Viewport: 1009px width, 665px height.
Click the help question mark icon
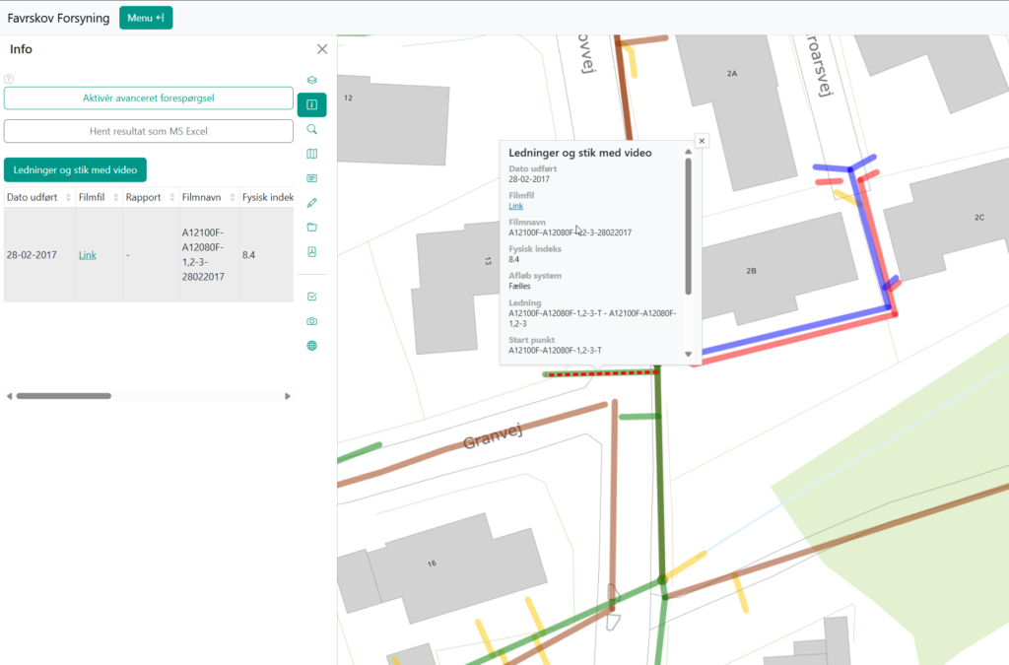9,79
